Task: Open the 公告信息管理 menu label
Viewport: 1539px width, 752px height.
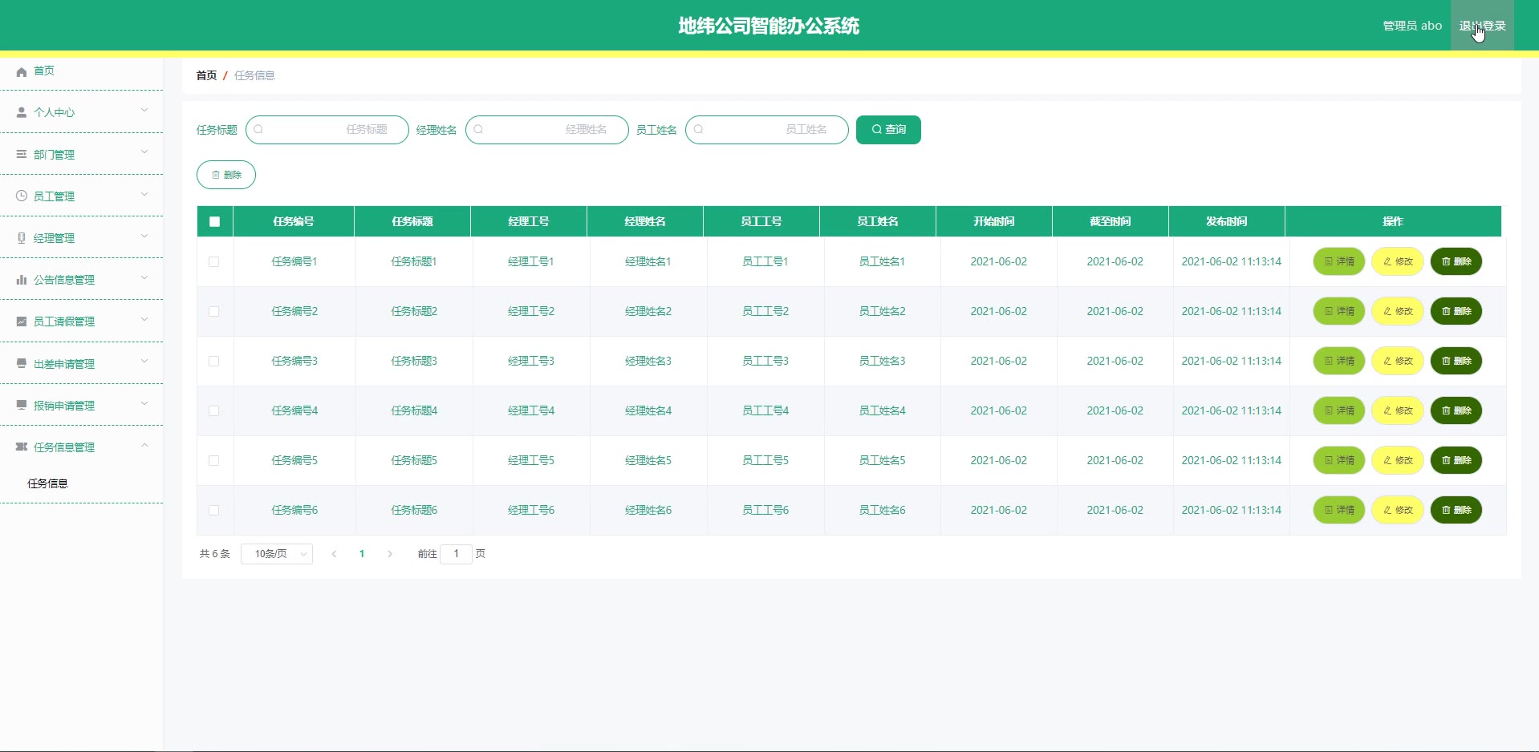Action: (x=64, y=280)
